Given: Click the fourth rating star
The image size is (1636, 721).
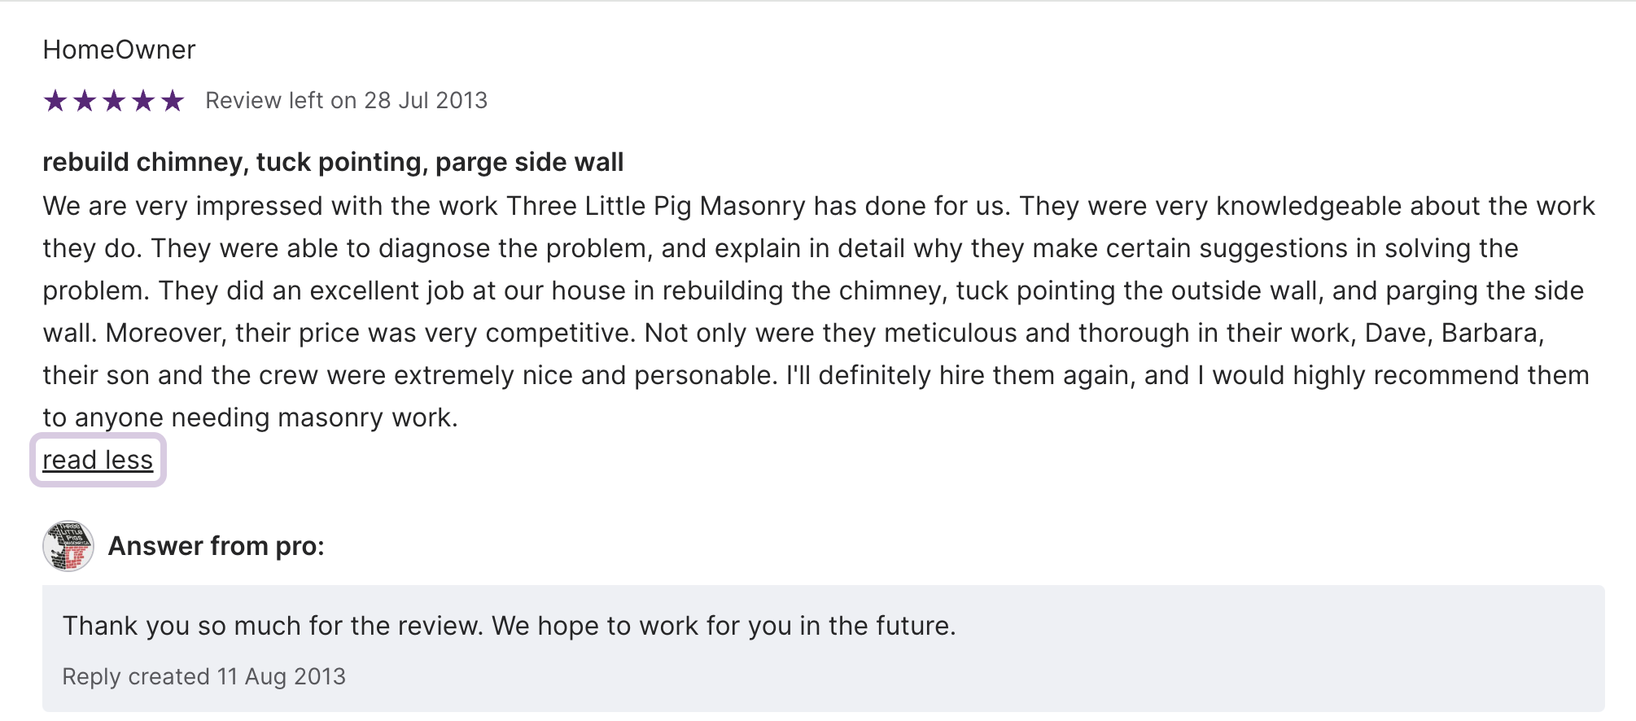Looking at the screenshot, I should (143, 101).
